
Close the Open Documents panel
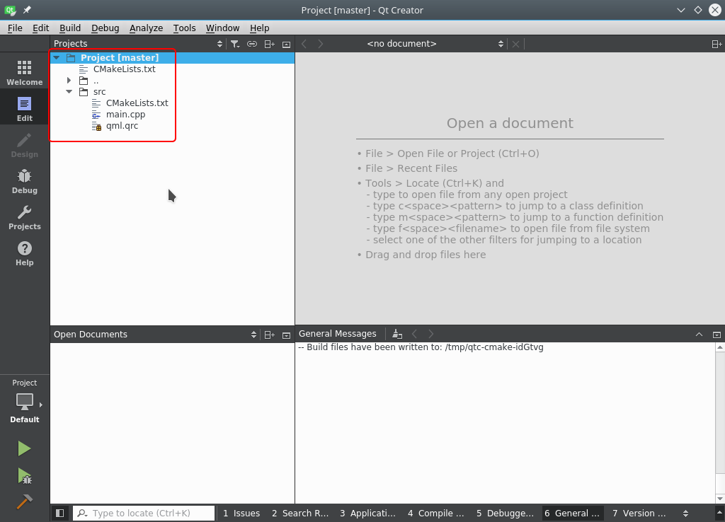coord(287,335)
